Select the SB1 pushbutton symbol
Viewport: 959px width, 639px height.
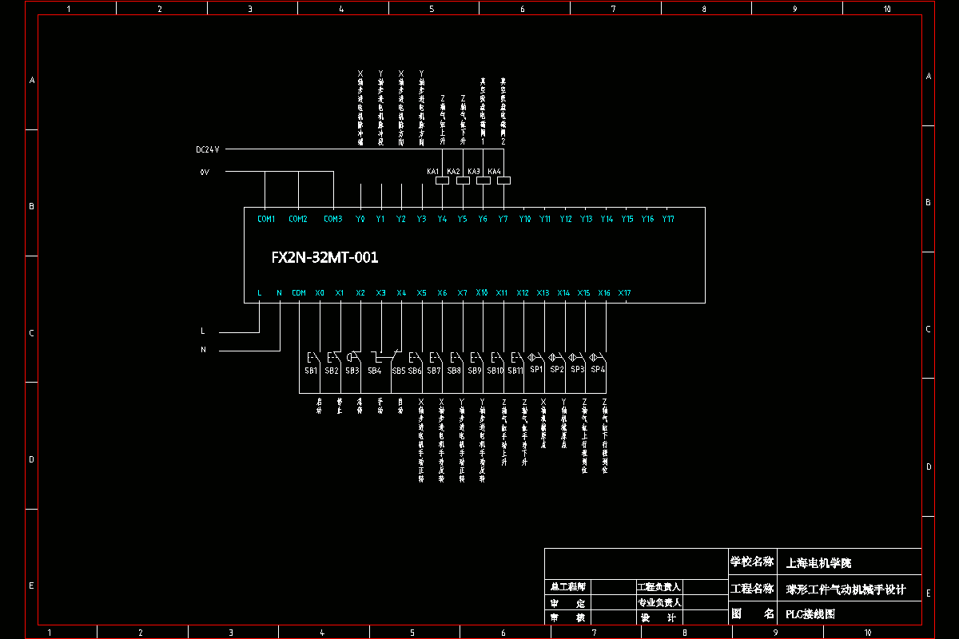point(313,358)
